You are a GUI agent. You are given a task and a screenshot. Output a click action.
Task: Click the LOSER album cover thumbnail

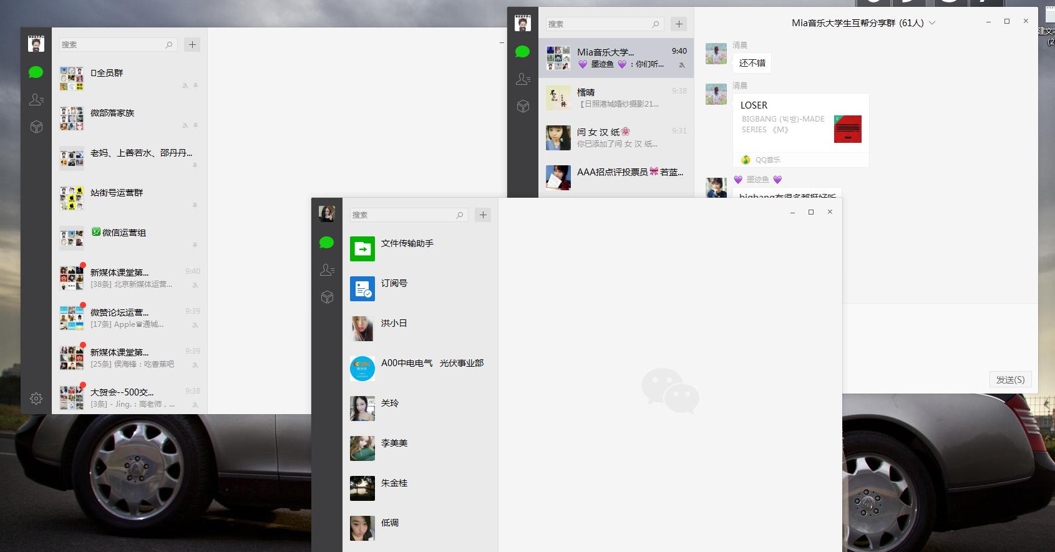(x=847, y=129)
